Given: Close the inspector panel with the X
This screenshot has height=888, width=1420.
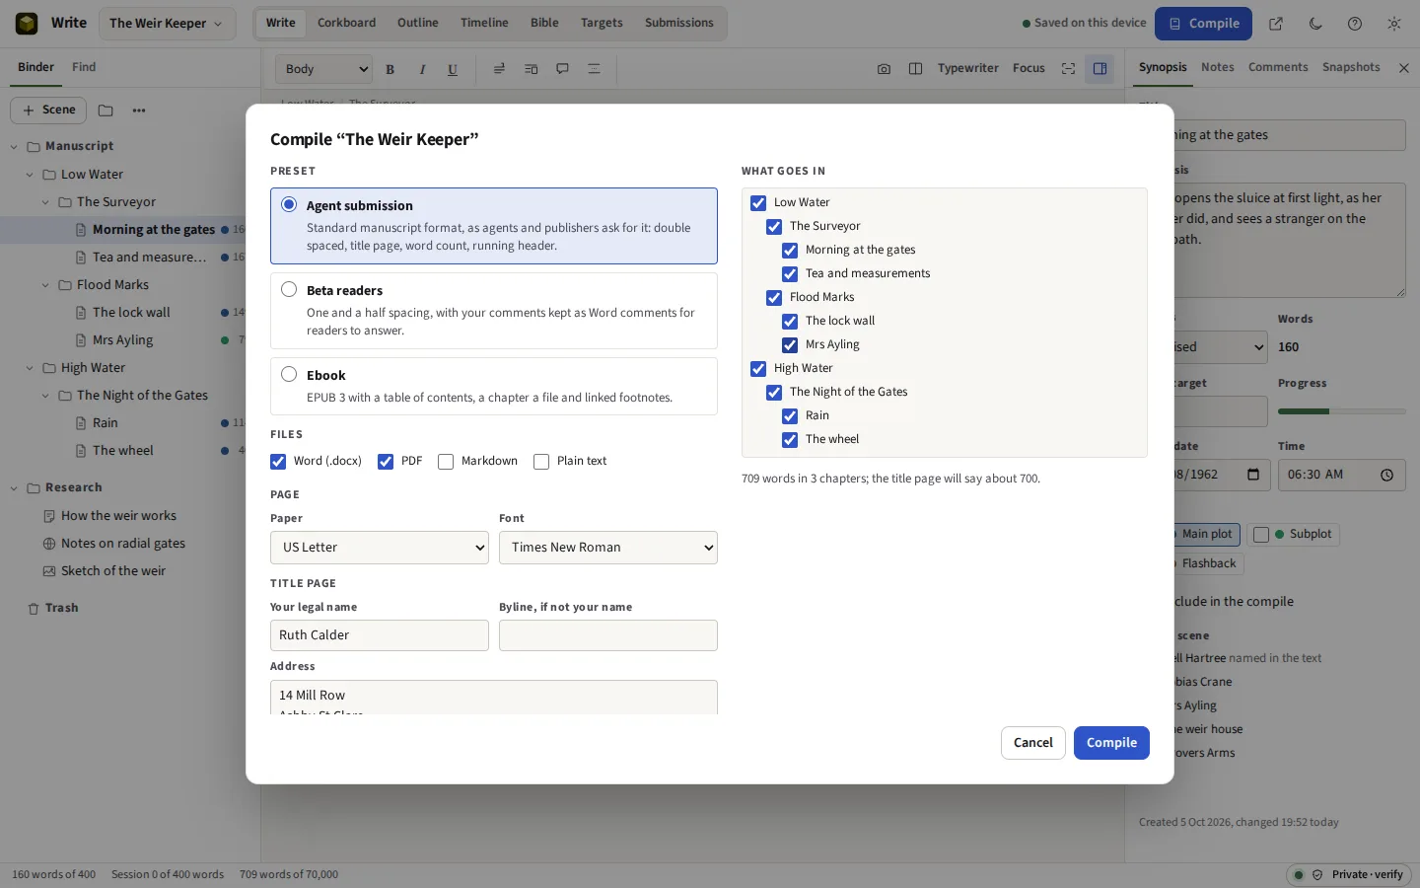Looking at the screenshot, I should click(x=1404, y=68).
